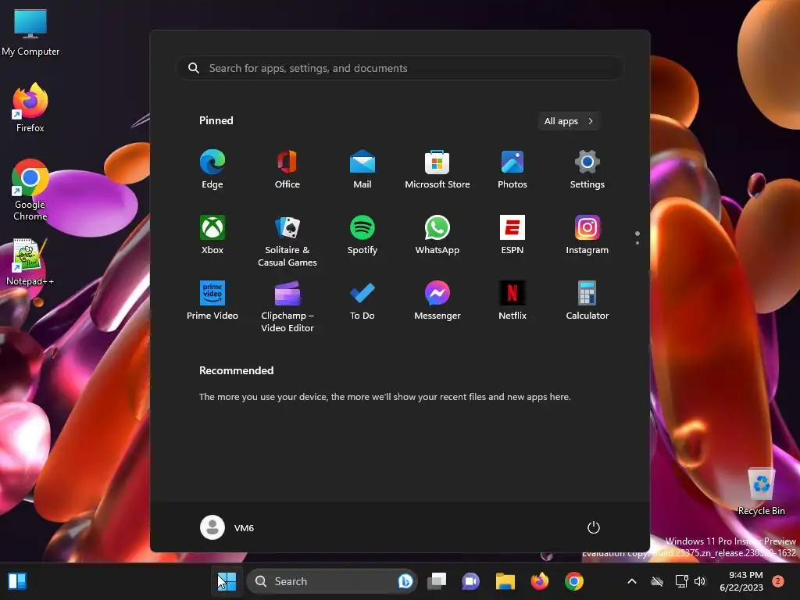Open the Widgets button on taskbar

[x=17, y=581]
